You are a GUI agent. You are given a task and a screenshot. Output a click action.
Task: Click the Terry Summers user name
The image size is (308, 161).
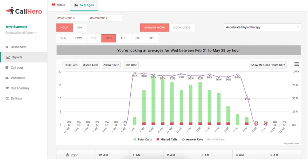(16, 27)
